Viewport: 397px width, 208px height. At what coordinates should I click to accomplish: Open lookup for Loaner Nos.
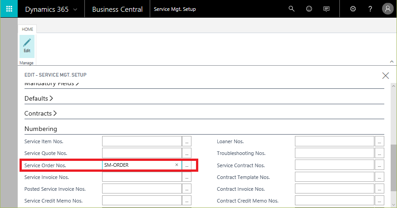click(x=379, y=141)
